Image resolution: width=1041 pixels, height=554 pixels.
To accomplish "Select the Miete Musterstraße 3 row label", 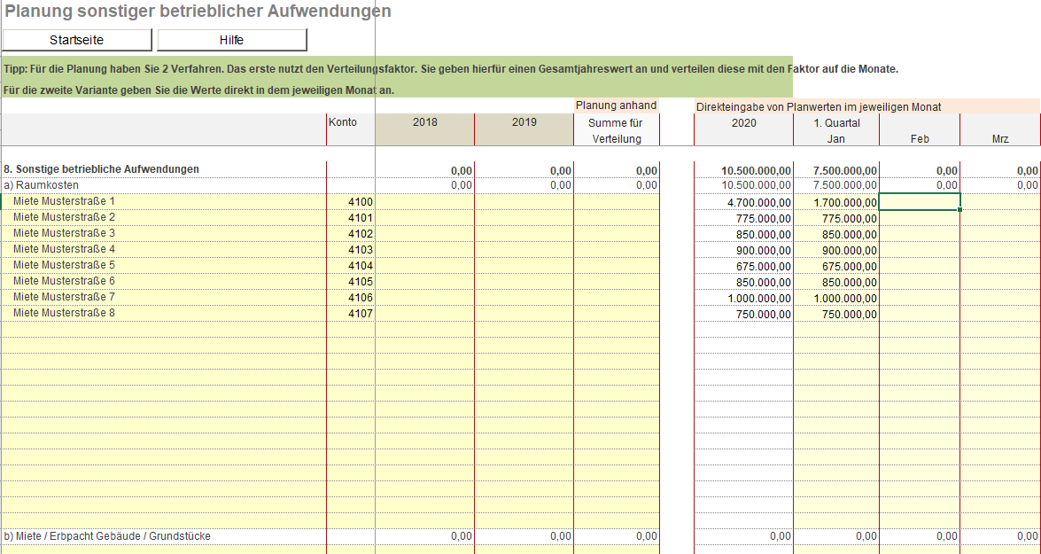I will tap(64, 233).
